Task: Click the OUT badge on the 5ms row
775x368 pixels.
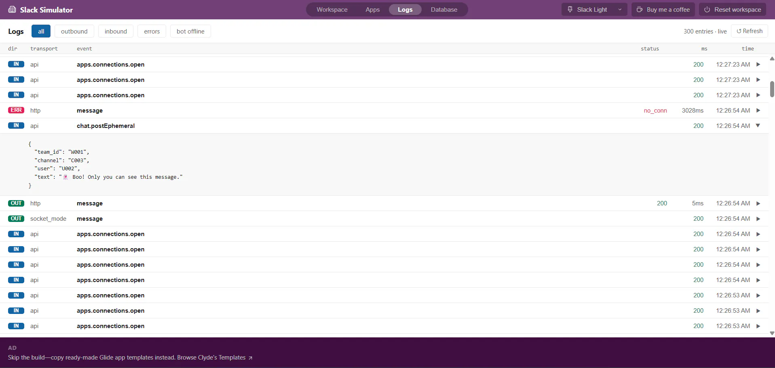Action: click(x=16, y=203)
